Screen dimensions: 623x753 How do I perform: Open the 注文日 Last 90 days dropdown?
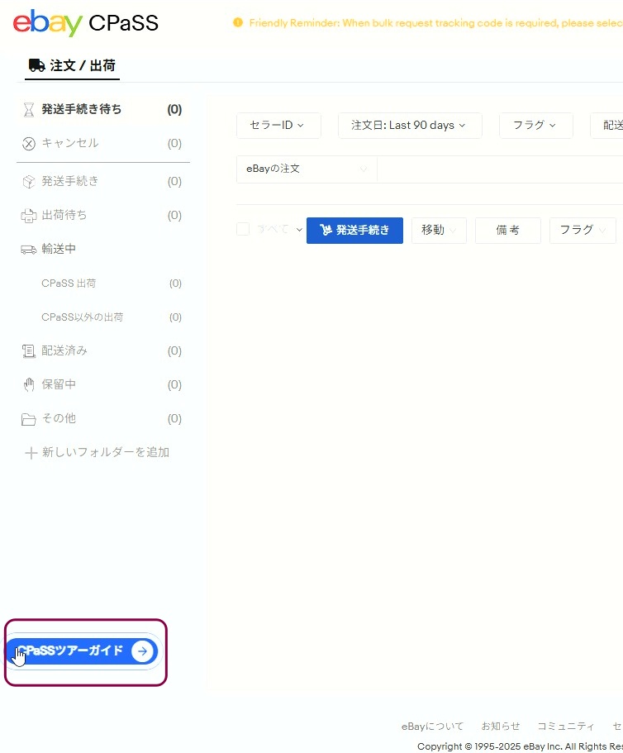point(408,126)
